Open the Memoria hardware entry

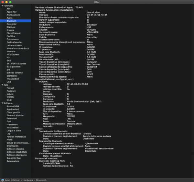point(11,51)
